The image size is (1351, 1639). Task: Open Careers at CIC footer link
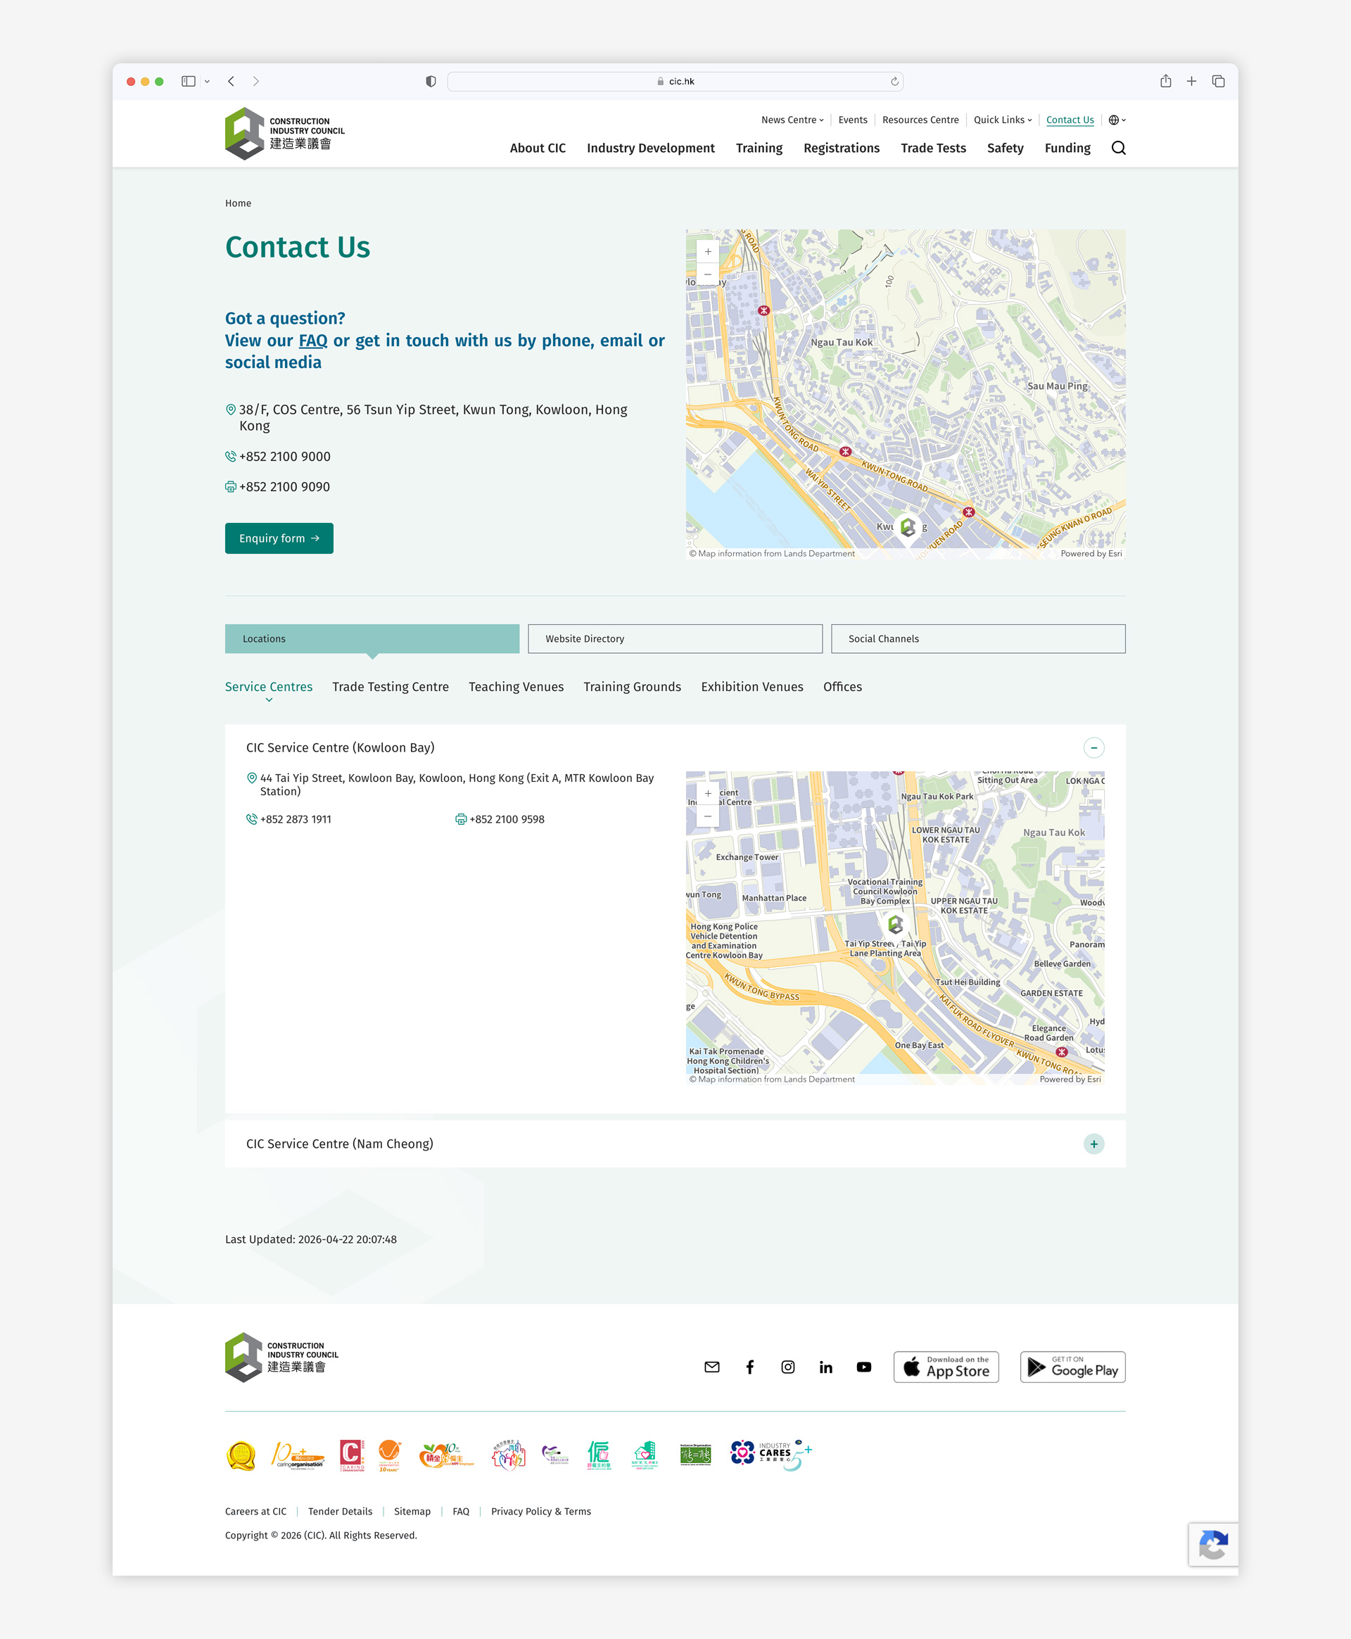256,1512
